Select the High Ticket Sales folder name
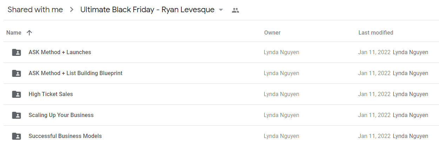This screenshot has height=146, width=439. 51,94
